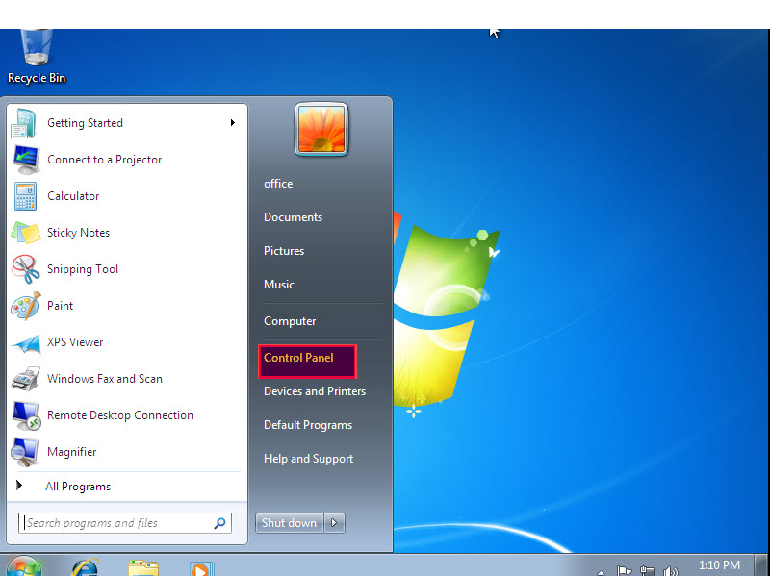
Task: Open the Magnifier program
Action: coord(127,452)
